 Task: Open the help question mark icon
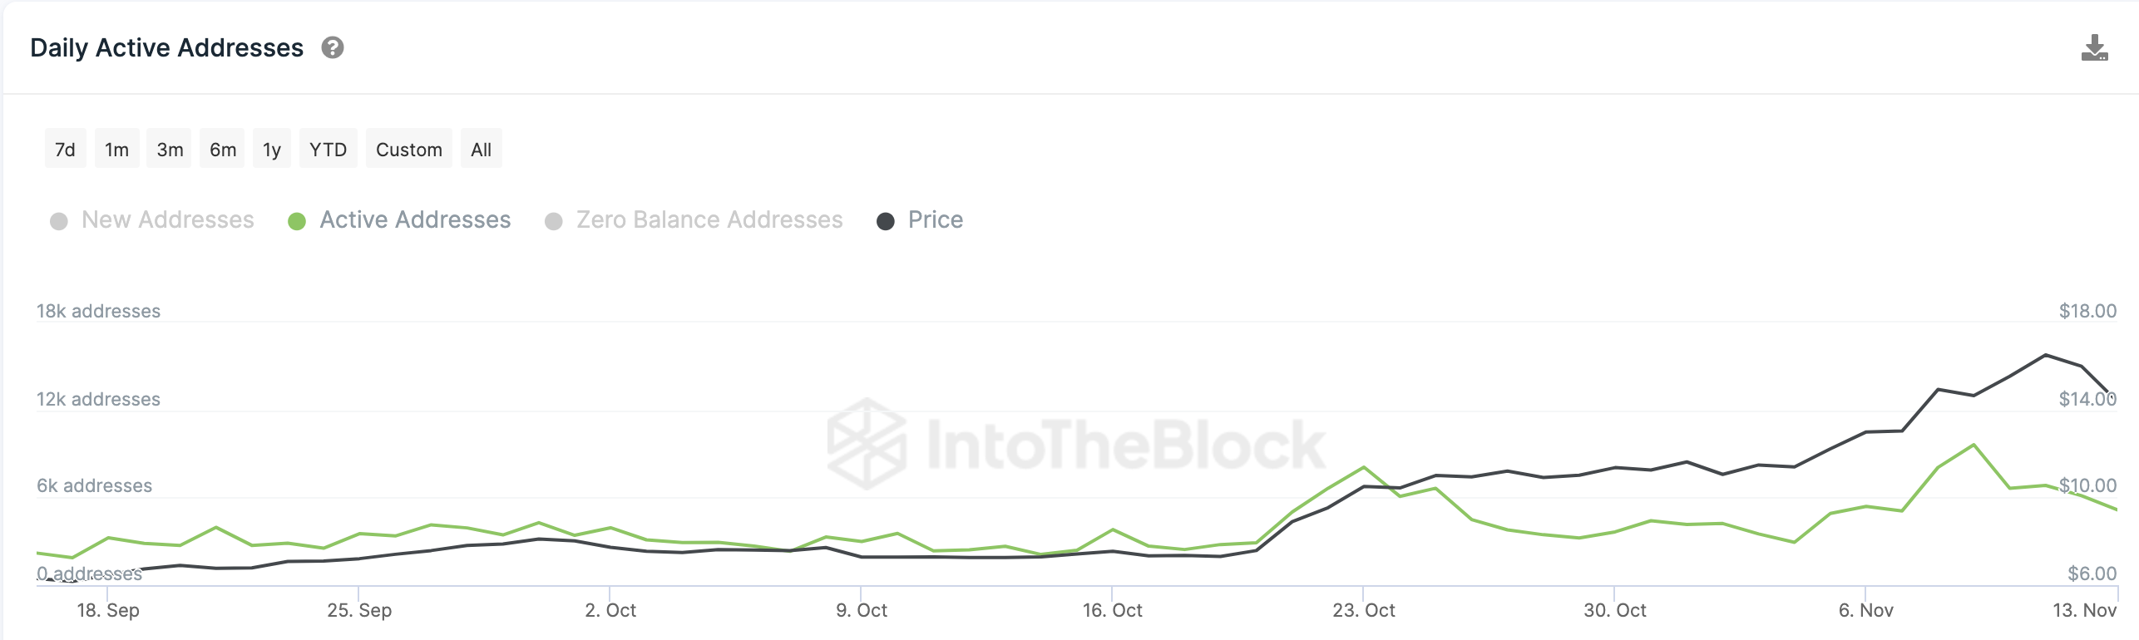coord(333,48)
